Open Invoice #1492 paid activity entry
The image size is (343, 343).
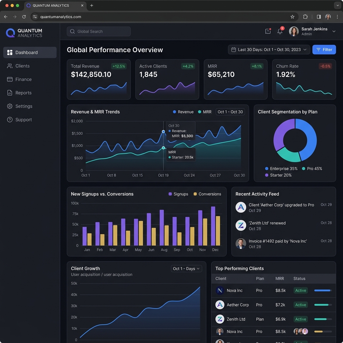click(283, 244)
